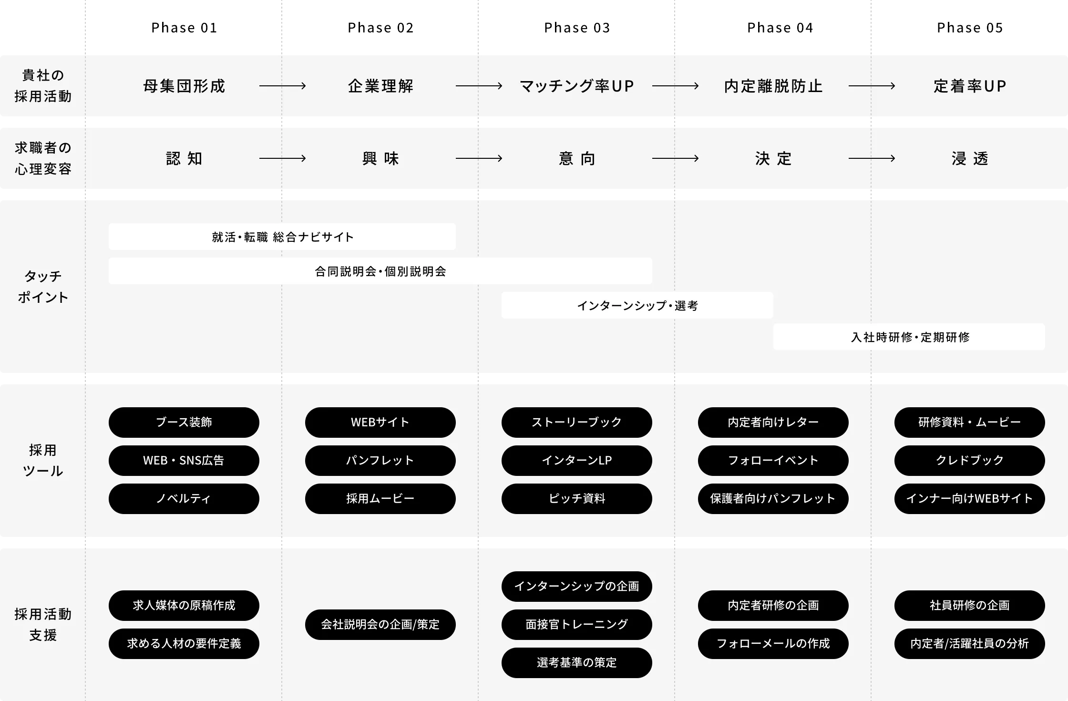Select the 合同説明会・個別説明会 touchpoint bar
1068x701 pixels.
pyautogui.click(x=380, y=271)
